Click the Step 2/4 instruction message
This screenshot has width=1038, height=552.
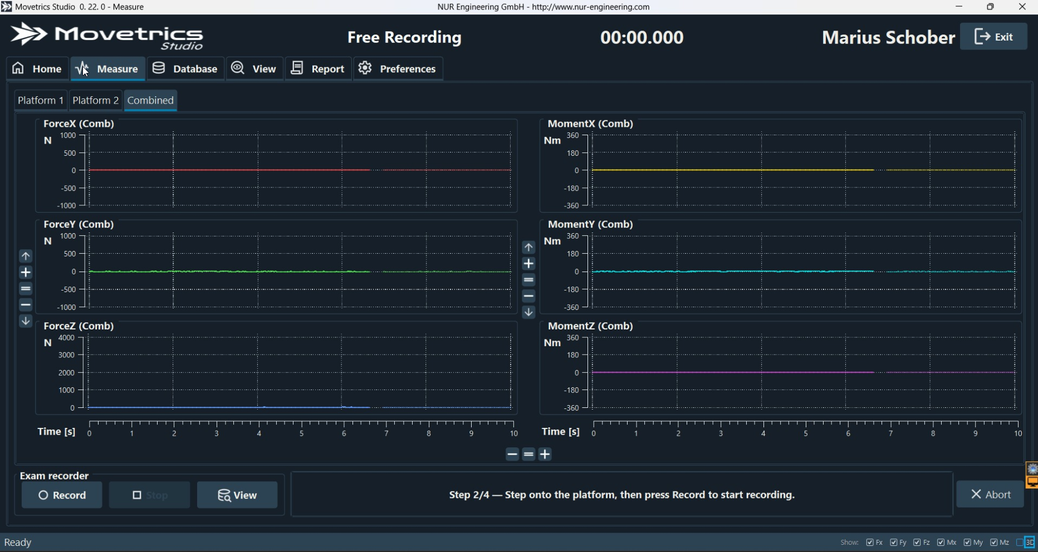click(x=622, y=495)
